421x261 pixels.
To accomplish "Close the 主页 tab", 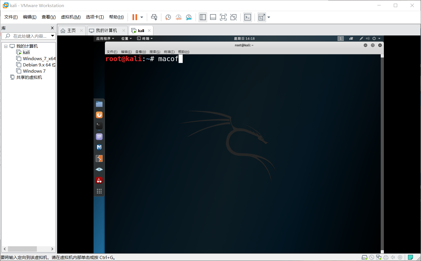I will 81,31.
